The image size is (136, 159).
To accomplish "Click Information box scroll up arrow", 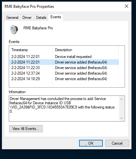I will tap(122, 99).
